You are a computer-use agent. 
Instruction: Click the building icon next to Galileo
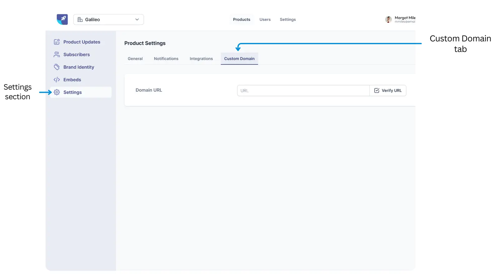80,19
